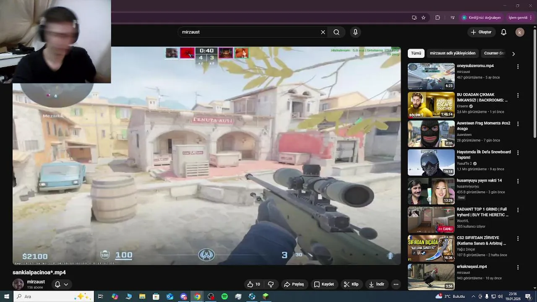Open the RADIANT TOP 1 GRIND live thumbnail

click(x=431, y=219)
